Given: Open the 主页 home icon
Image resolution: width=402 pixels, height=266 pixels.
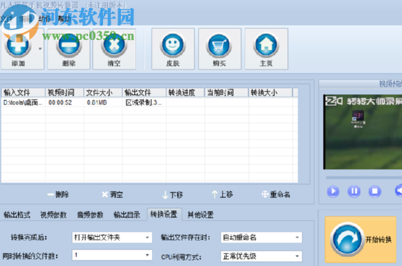Looking at the screenshot, I should click(x=266, y=45).
